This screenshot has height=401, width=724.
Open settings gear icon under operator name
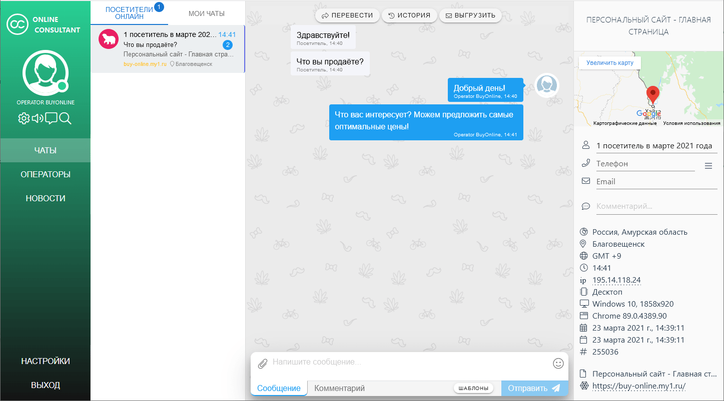click(24, 118)
